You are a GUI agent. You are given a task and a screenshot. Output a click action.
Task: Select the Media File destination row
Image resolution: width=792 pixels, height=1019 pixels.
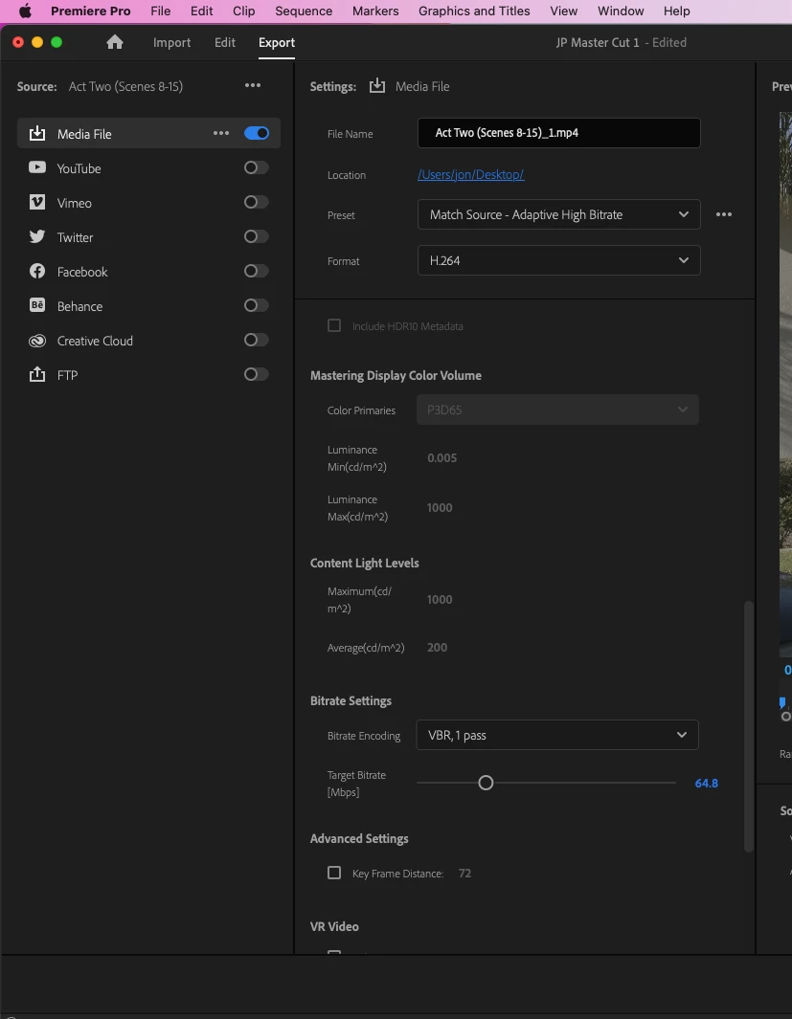[148, 133]
